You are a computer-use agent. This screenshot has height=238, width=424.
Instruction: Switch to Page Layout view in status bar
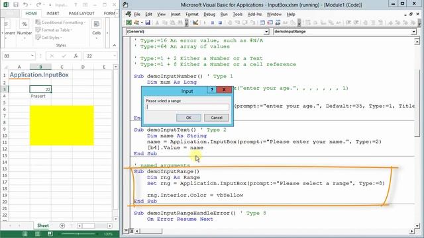(x=38, y=234)
